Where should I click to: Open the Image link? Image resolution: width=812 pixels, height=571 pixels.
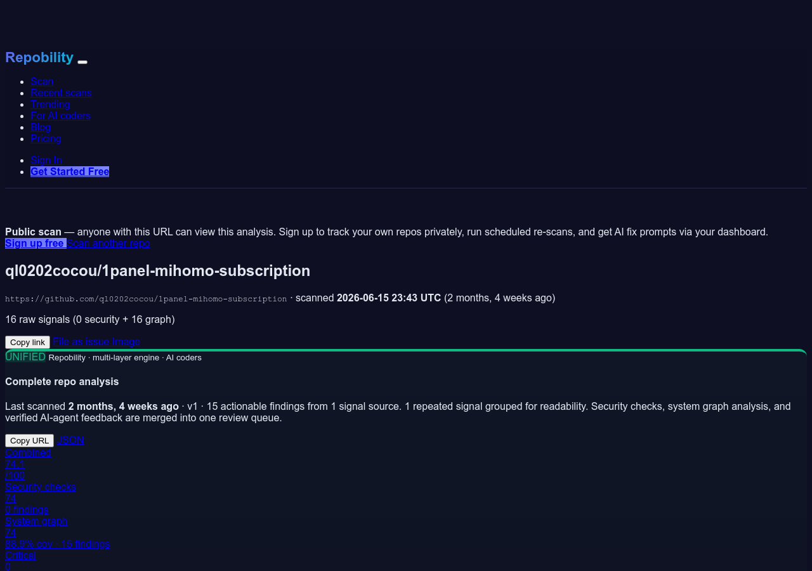pyautogui.click(x=126, y=341)
